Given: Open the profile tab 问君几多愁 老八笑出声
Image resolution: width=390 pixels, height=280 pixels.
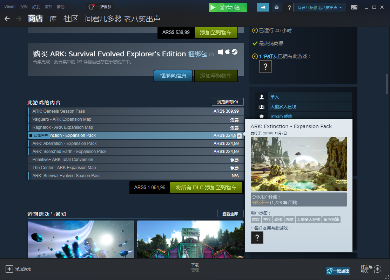Looking at the screenshot, I should pyautogui.click(x=123, y=19).
